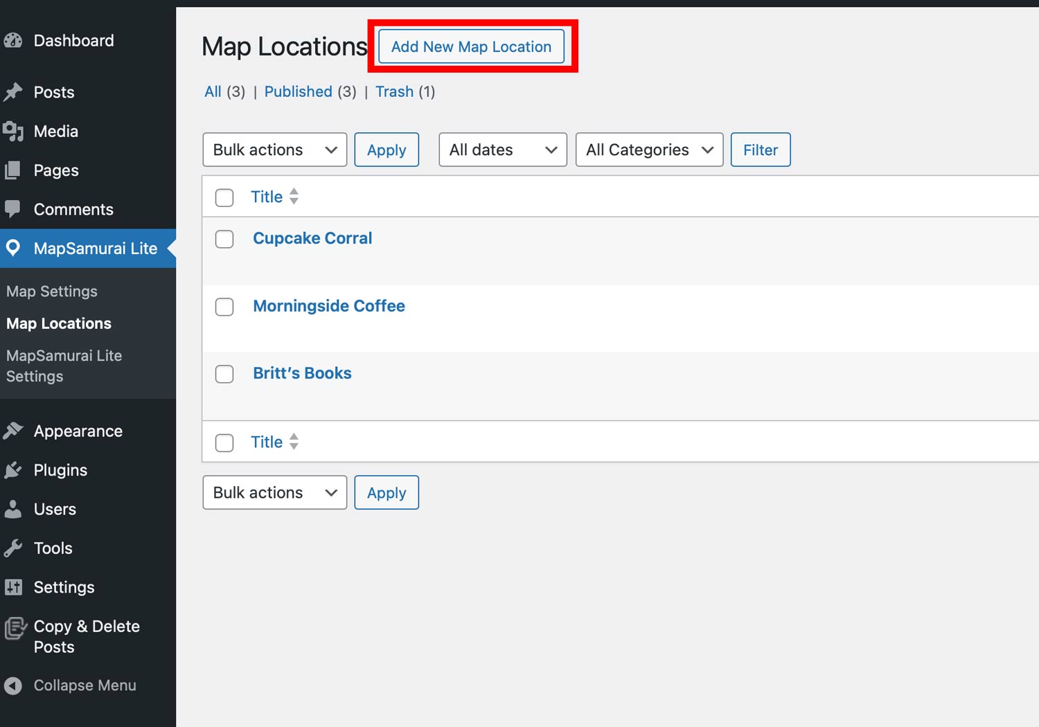Sort by the top Title sort arrows
Screen dimensions: 1039x727
[294, 197]
